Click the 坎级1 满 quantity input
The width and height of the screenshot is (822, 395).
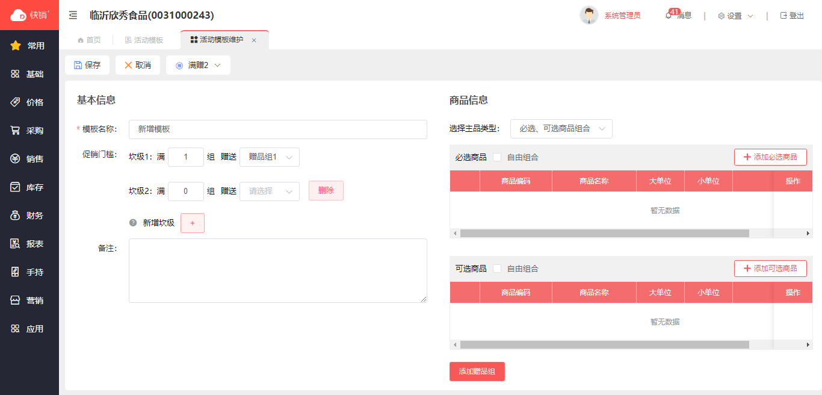point(186,157)
